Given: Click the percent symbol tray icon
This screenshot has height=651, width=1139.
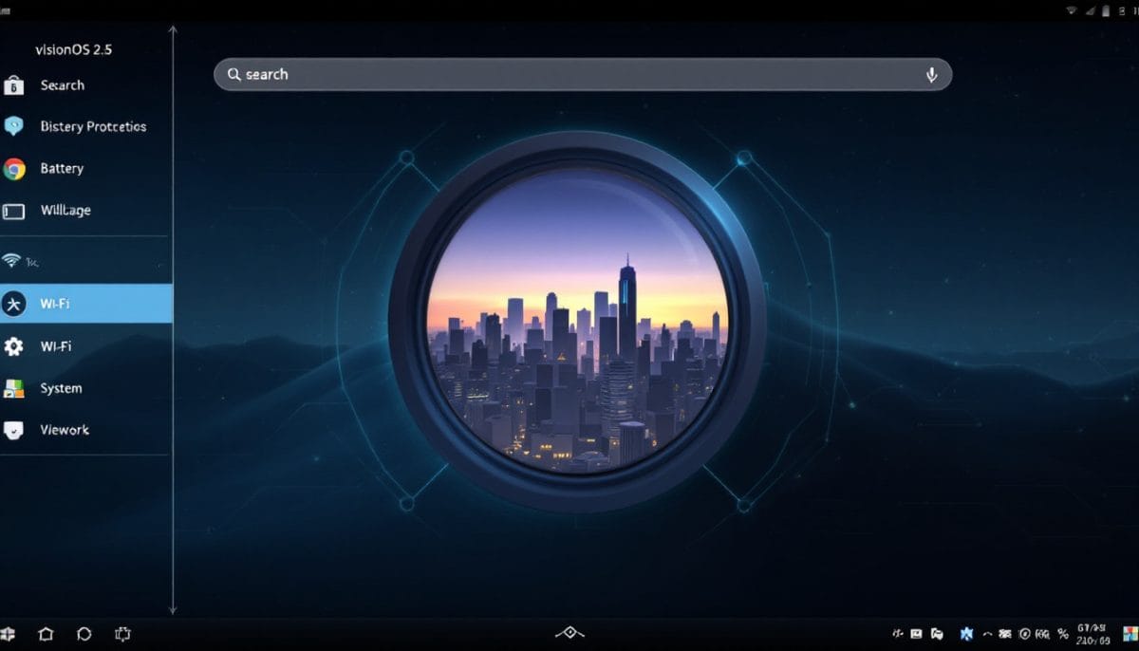Looking at the screenshot, I should [1063, 634].
